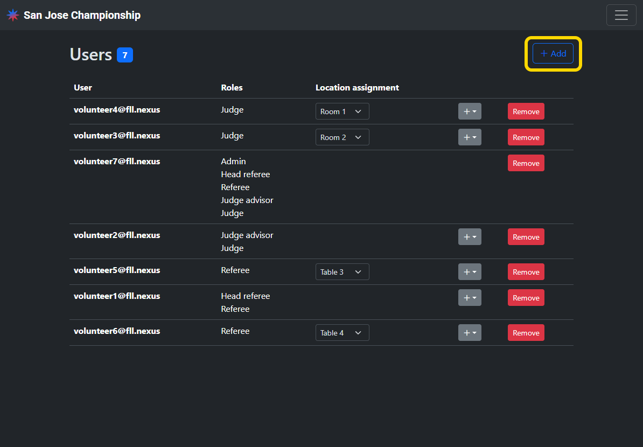Click the Add user button
Image resolution: width=643 pixels, height=447 pixels.
click(553, 54)
